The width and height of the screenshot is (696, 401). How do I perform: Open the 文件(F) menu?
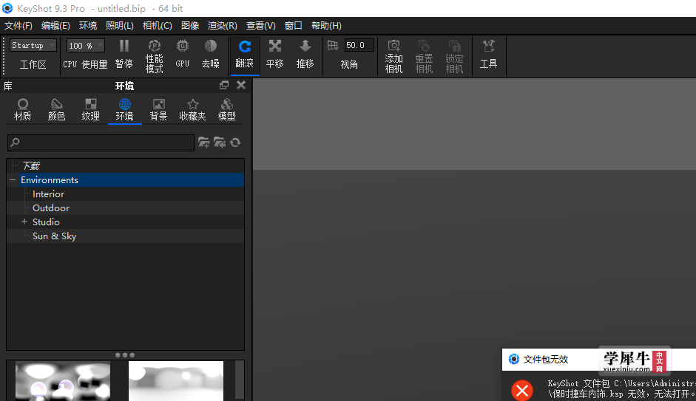(18, 26)
